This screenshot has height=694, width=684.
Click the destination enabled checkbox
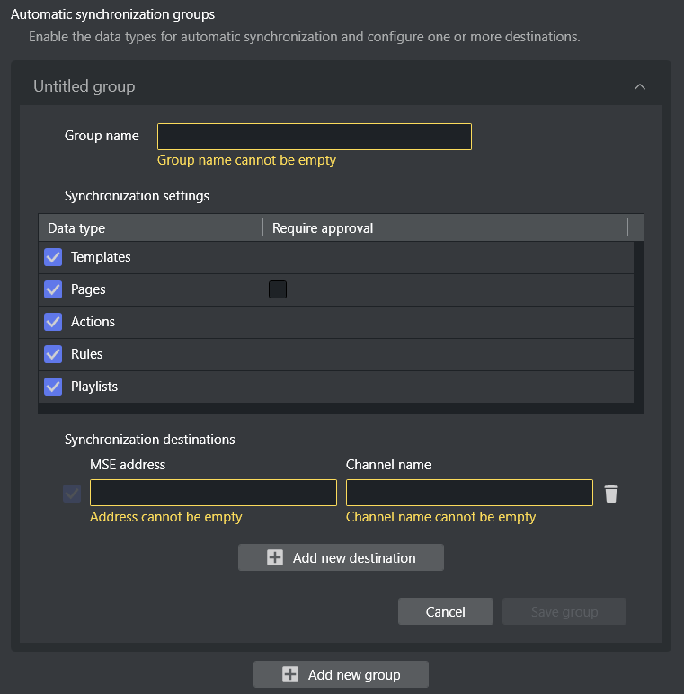pyautogui.click(x=72, y=493)
